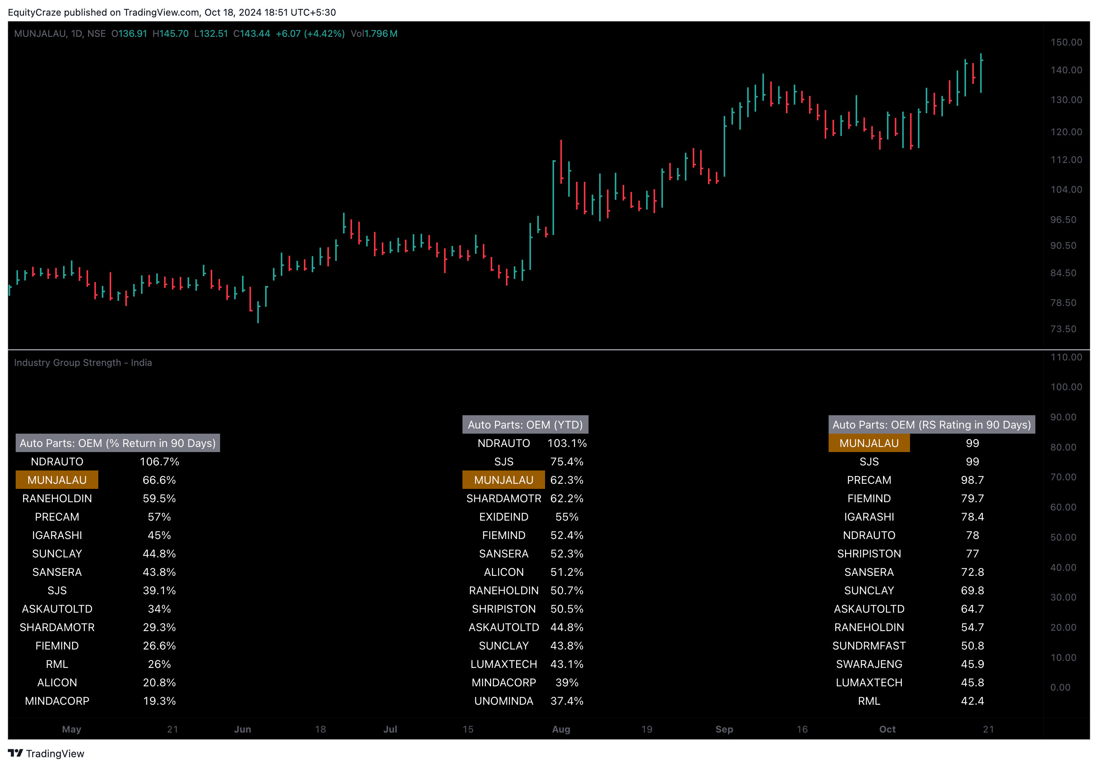Click the 66.6% return value
The image size is (1098, 767).
coord(159,480)
